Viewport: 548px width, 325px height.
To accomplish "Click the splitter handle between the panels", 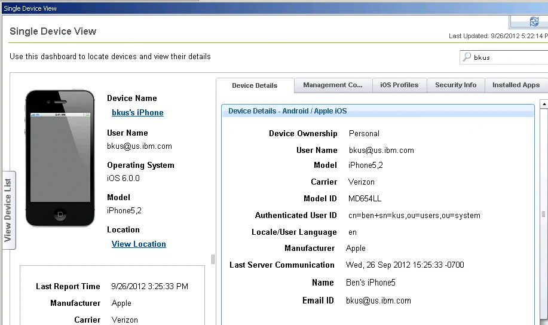I will [x=213, y=259].
